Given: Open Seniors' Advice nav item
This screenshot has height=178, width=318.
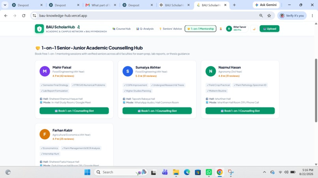Looking at the screenshot, I should 170,29.
